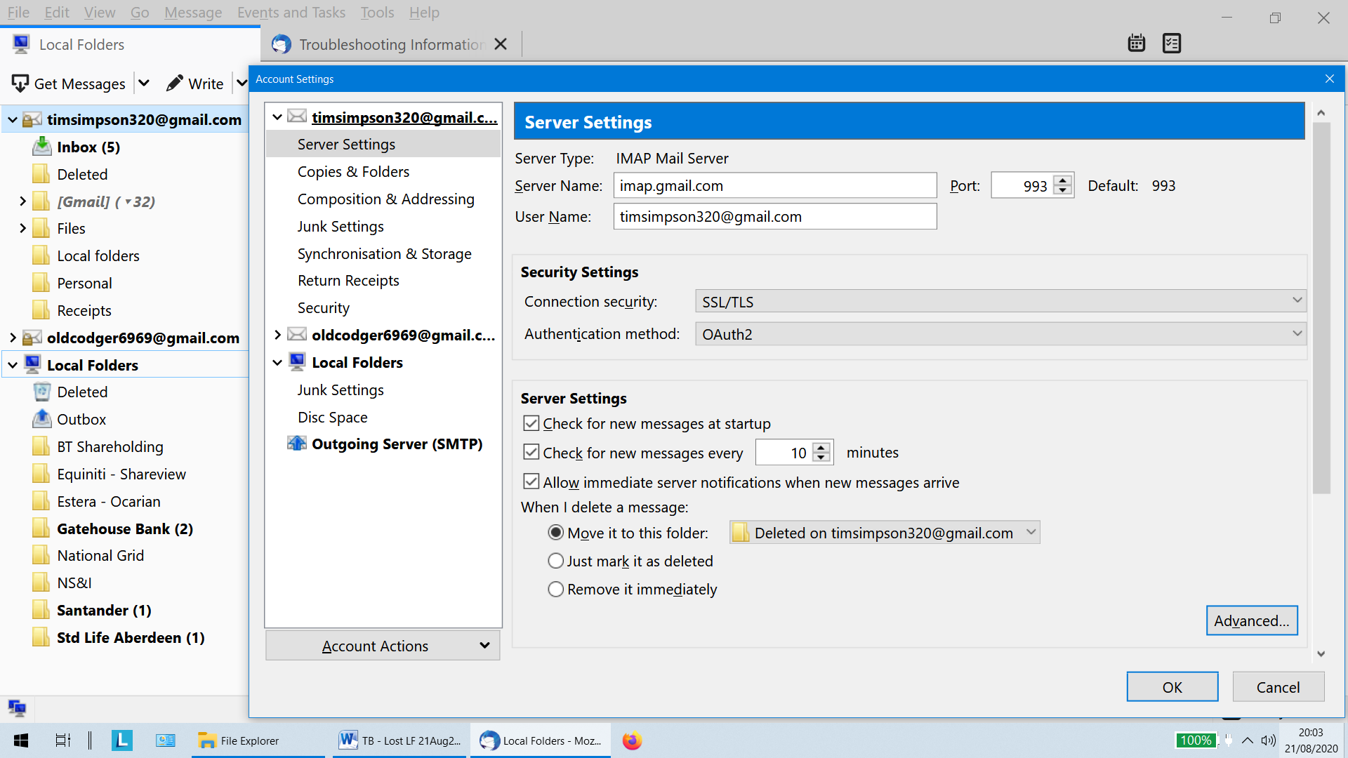This screenshot has width=1348, height=758.
Task: Open the Windows Start menu
Action: pos(21,740)
